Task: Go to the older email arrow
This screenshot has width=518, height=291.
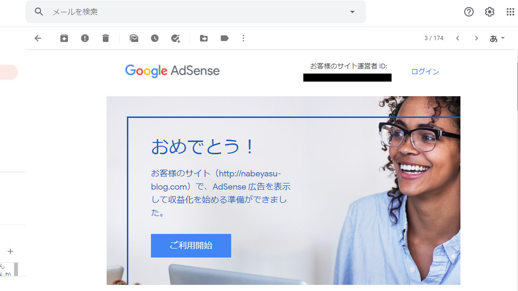Action: tap(476, 38)
